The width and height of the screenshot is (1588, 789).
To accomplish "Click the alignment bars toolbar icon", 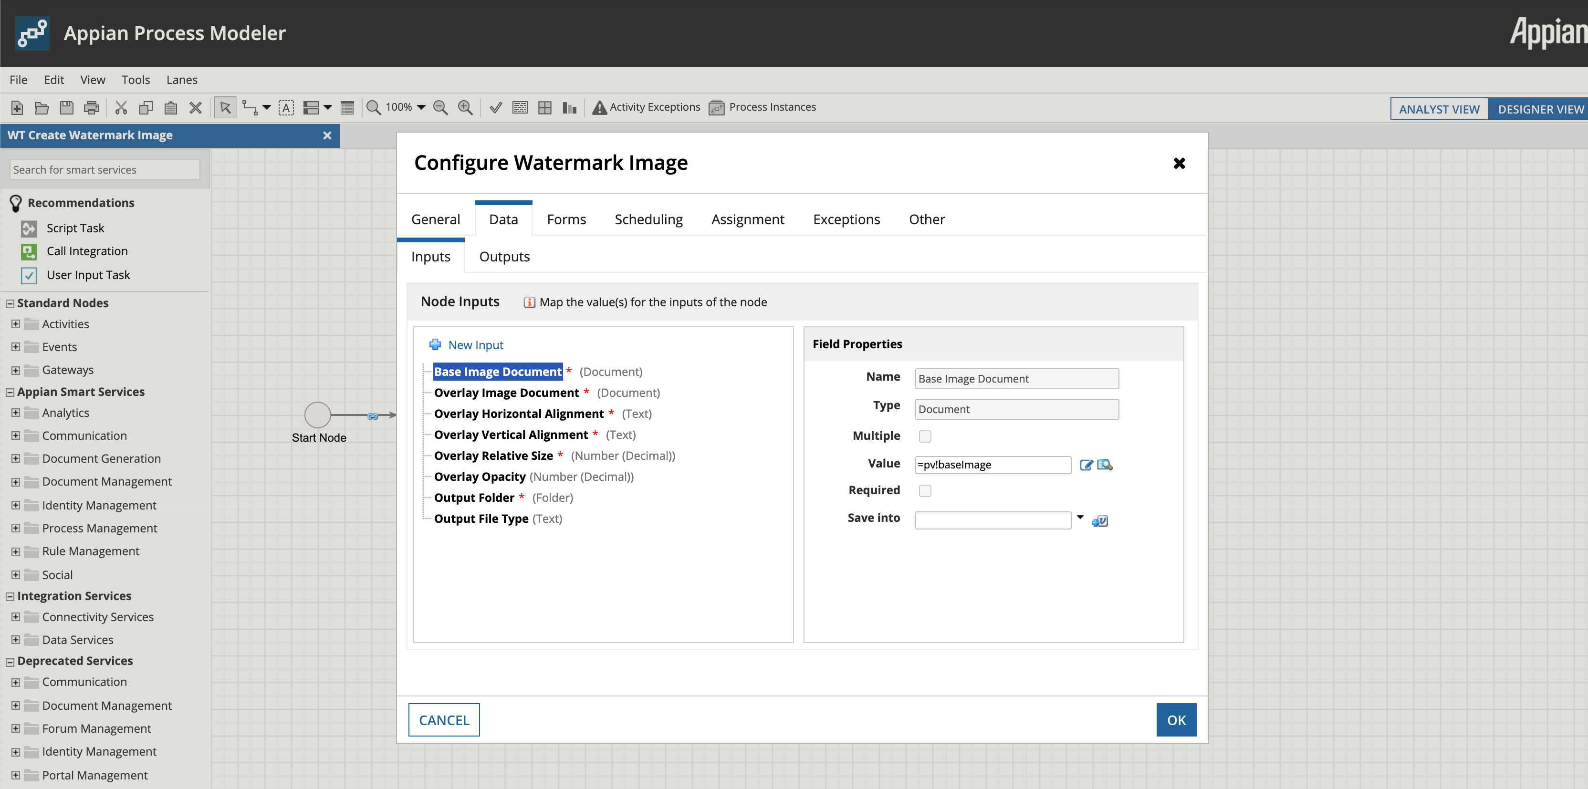I will coord(570,108).
